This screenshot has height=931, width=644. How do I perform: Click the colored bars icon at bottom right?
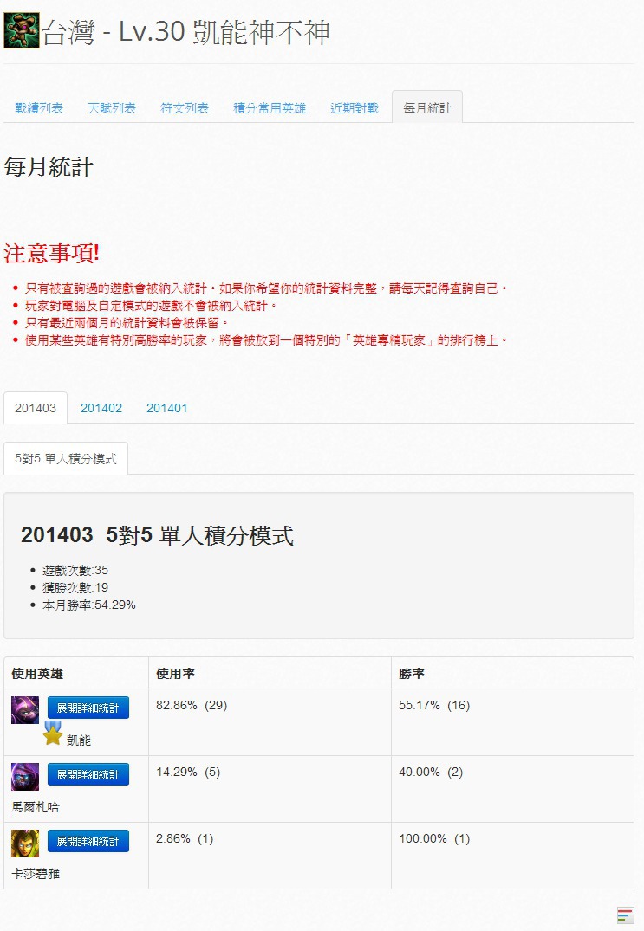tap(625, 915)
